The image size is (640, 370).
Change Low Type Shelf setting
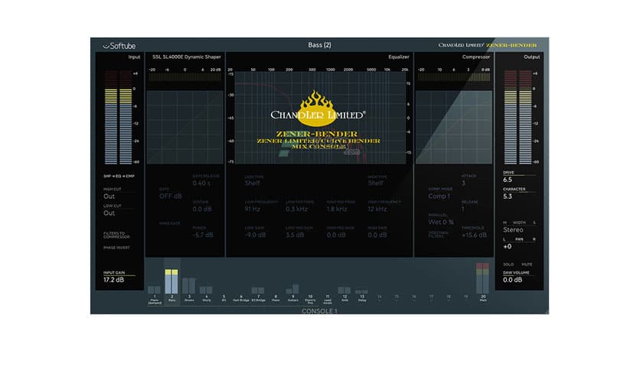click(252, 183)
